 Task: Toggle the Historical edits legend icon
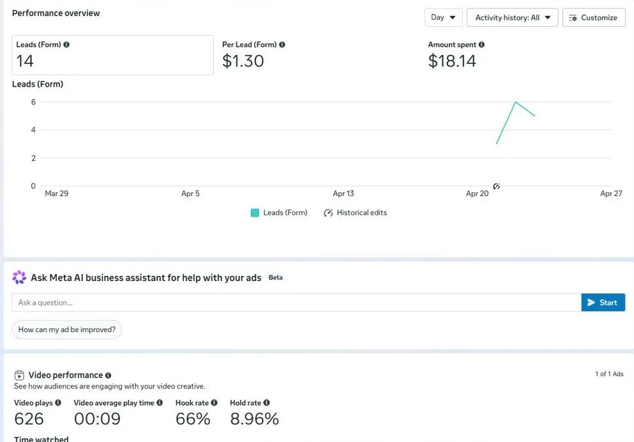pos(328,213)
